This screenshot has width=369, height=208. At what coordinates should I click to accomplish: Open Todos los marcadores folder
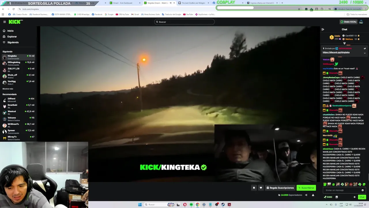point(357,14)
